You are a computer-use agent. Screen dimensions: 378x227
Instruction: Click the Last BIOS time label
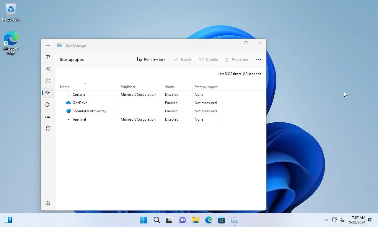[229, 74]
